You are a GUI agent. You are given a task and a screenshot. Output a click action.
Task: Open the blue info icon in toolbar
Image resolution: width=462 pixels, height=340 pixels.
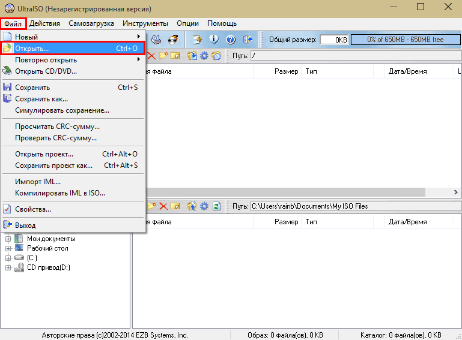[214, 40]
